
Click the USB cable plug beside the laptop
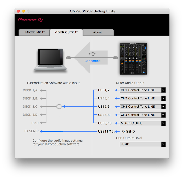tap(68, 58)
